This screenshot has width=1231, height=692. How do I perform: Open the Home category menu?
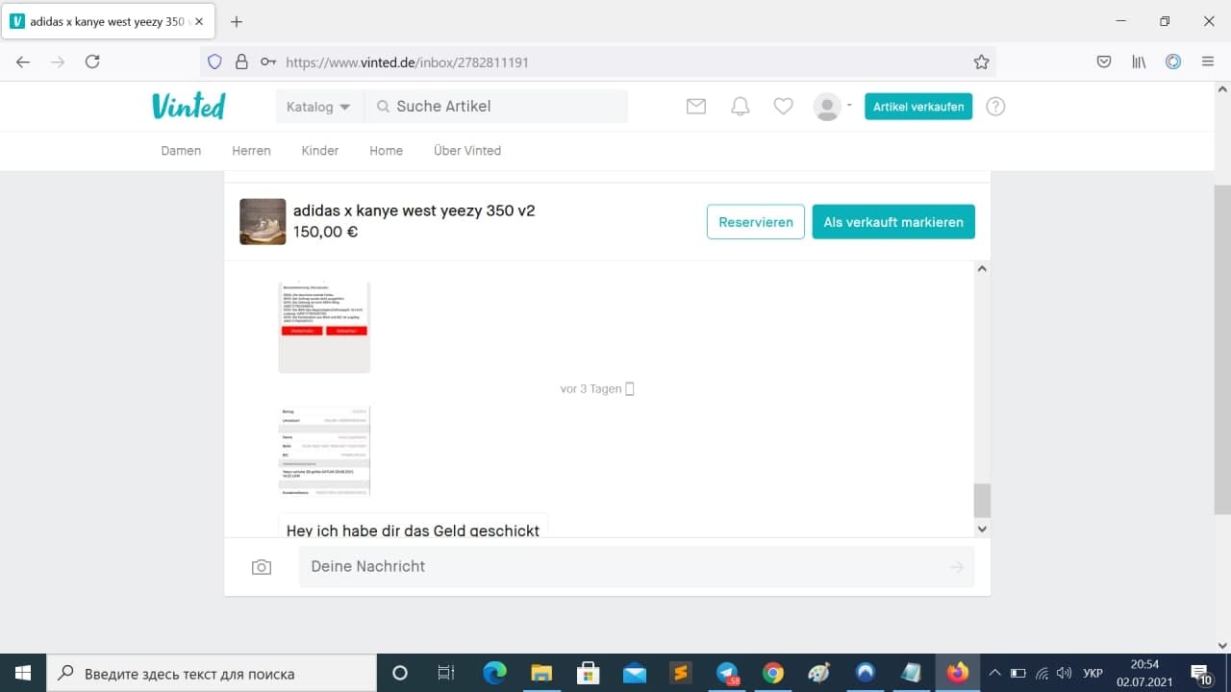pyautogui.click(x=386, y=151)
